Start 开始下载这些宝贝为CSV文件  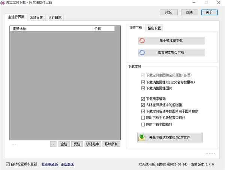(x=170, y=138)
